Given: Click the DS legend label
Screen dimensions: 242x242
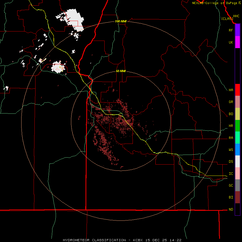Looking at the screenshot, I should click(231, 162).
